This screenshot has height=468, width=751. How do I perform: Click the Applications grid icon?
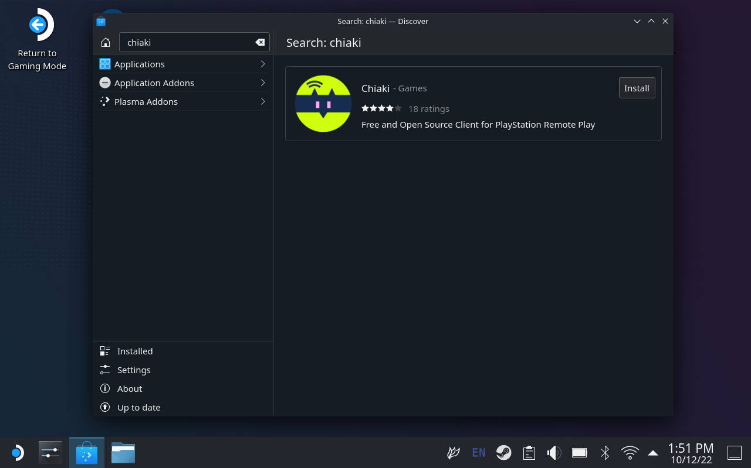click(105, 64)
